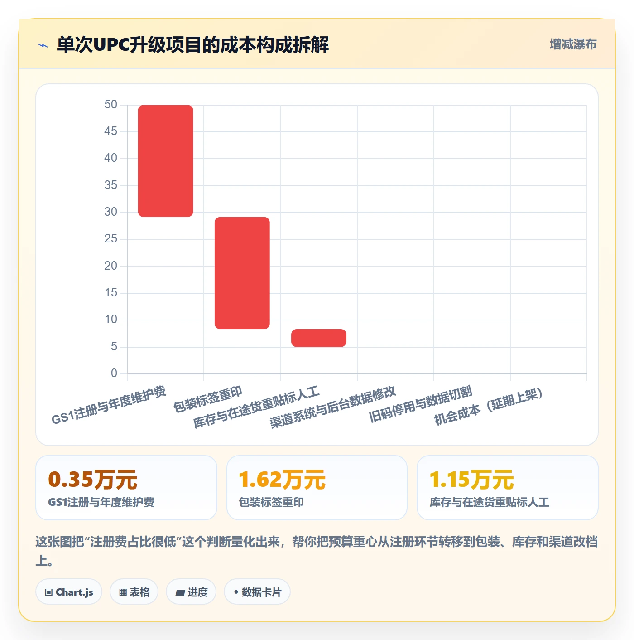Viewport: 634px width, 640px height.
Task: Click the table grid icon in 表格 tag
Action: 123,592
